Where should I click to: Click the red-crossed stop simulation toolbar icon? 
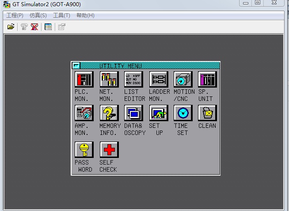tap(34, 27)
